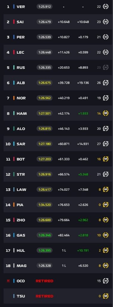
Task: Click the SAR gap +60.871
Action: (x=64, y=144)
